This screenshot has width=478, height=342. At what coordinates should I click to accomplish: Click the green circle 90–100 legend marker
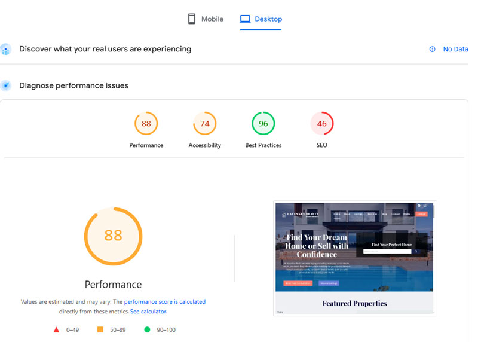(147, 329)
